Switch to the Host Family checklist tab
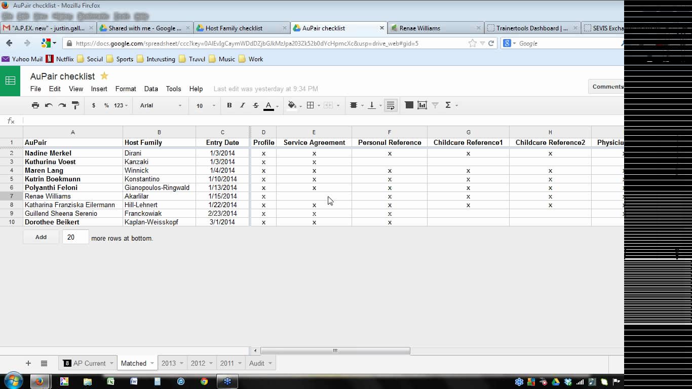The image size is (692, 389). pyautogui.click(x=241, y=28)
